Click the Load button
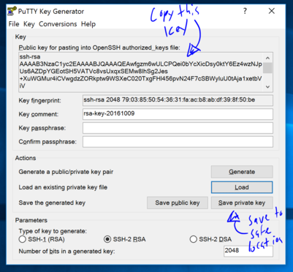The height and width of the screenshot is (272, 293). point(242,187)
